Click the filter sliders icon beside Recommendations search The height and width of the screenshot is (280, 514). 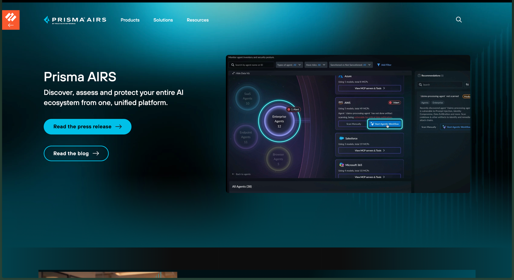point(467,85)
